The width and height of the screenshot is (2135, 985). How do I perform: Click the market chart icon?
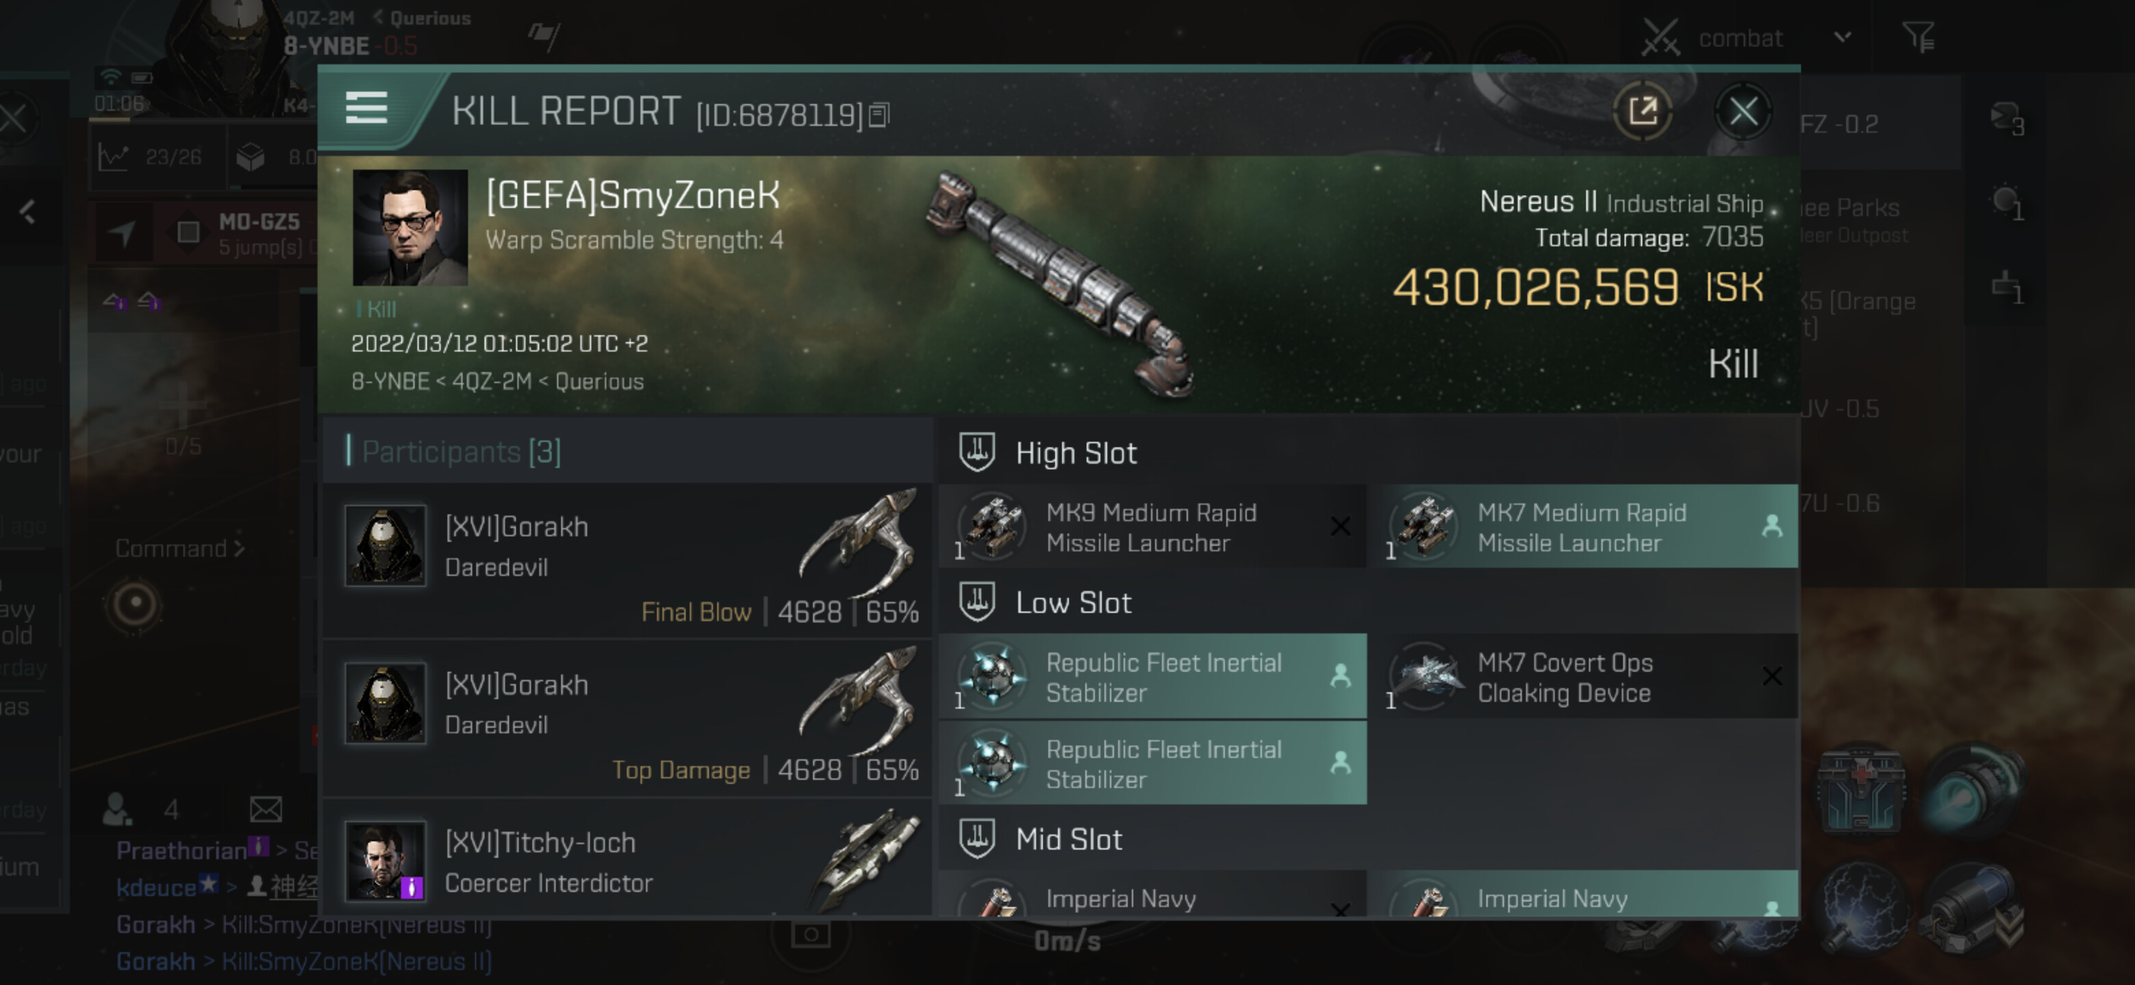[x=114, y=157]
